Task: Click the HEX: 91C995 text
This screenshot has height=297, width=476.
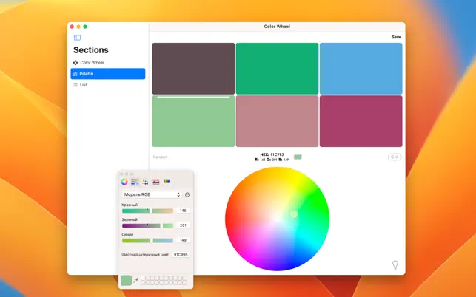Action: (272, 154)
